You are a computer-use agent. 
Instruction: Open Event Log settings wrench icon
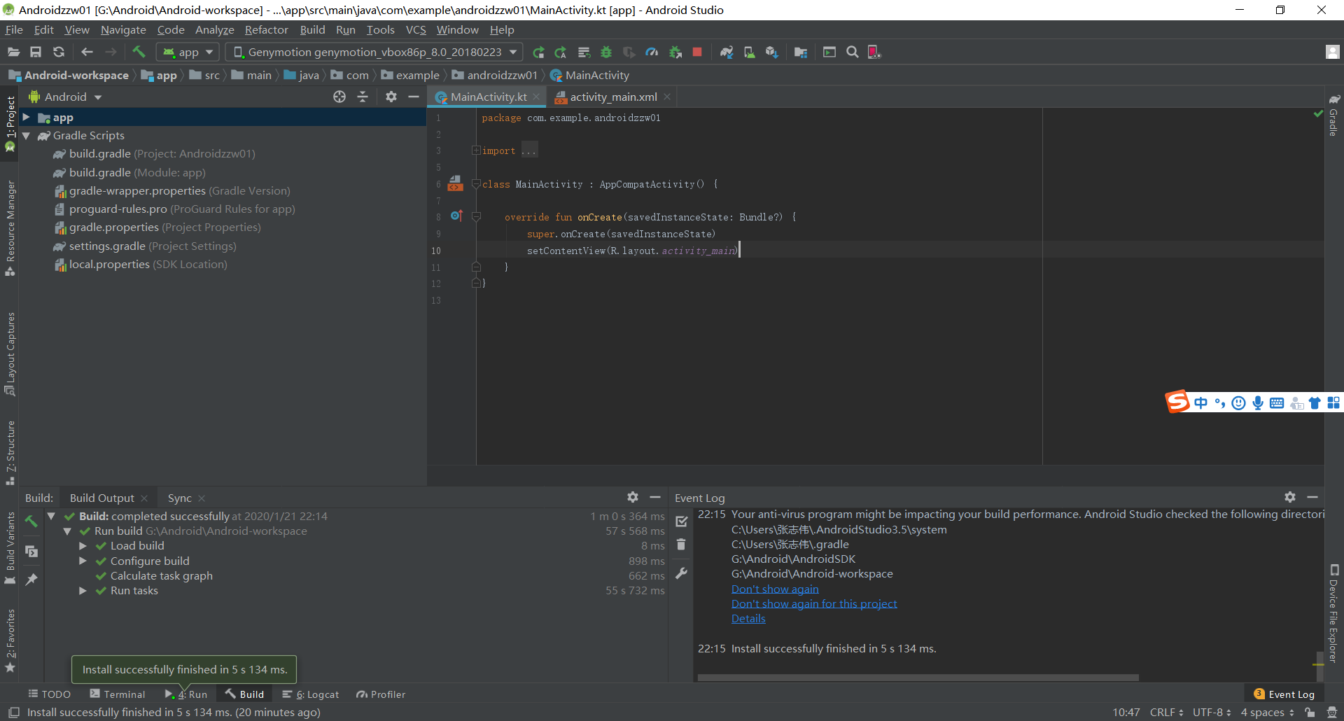681,573
